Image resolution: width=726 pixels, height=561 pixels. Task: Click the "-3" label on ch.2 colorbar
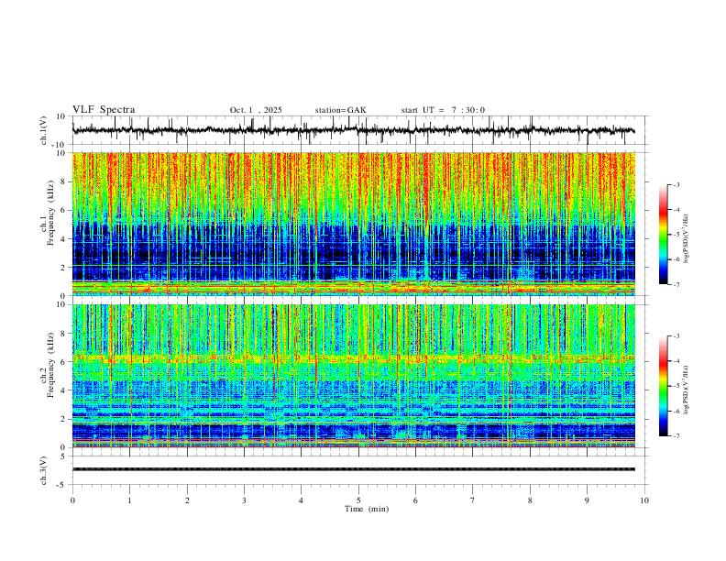(x=676, y=336)
